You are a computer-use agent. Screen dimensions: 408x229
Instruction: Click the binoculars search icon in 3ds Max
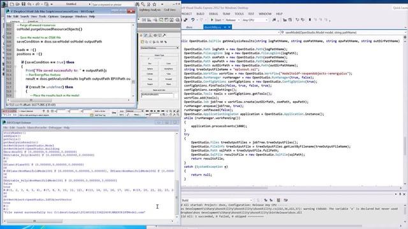[x=137, y=4]
